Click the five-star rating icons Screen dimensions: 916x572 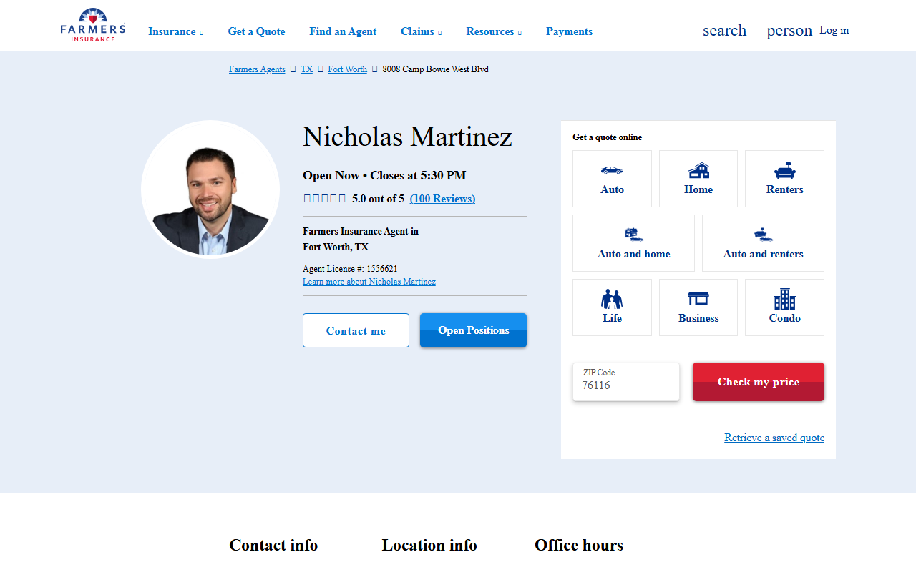pos(325,199)
